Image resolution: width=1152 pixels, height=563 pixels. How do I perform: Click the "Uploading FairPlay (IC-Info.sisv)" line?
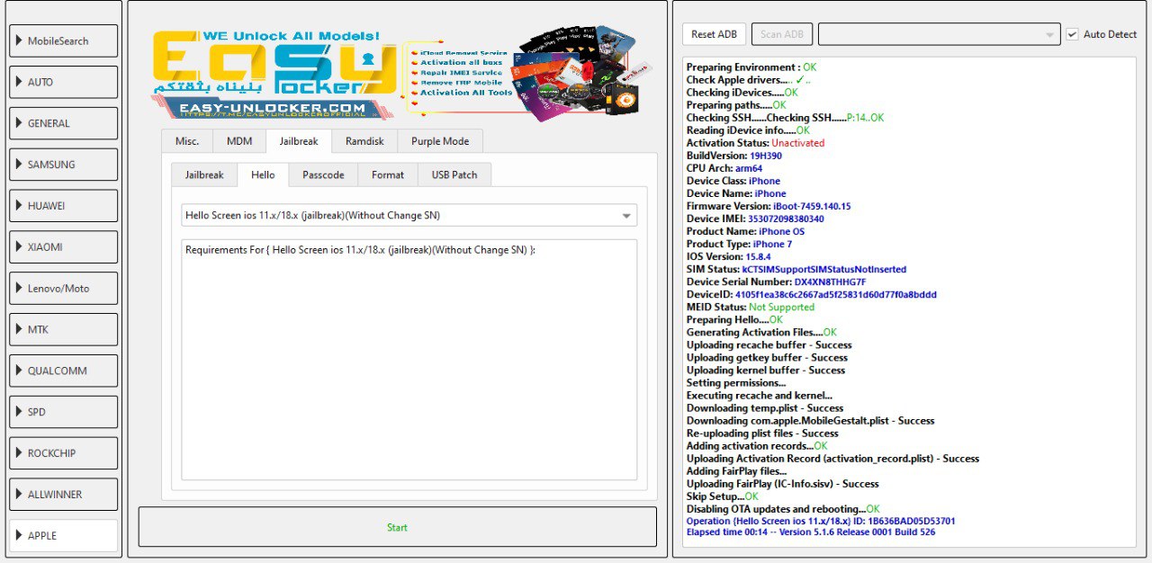click(x=782, y=483)
